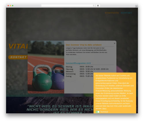Open the KONTAKT navigation menu item
The width and height of the screenshot is (144, 122).
(126, 13)
